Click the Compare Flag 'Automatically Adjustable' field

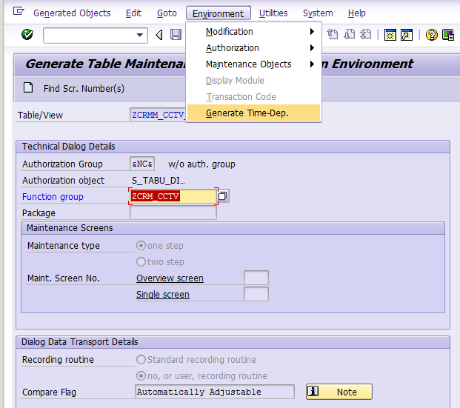pos(215,392)
